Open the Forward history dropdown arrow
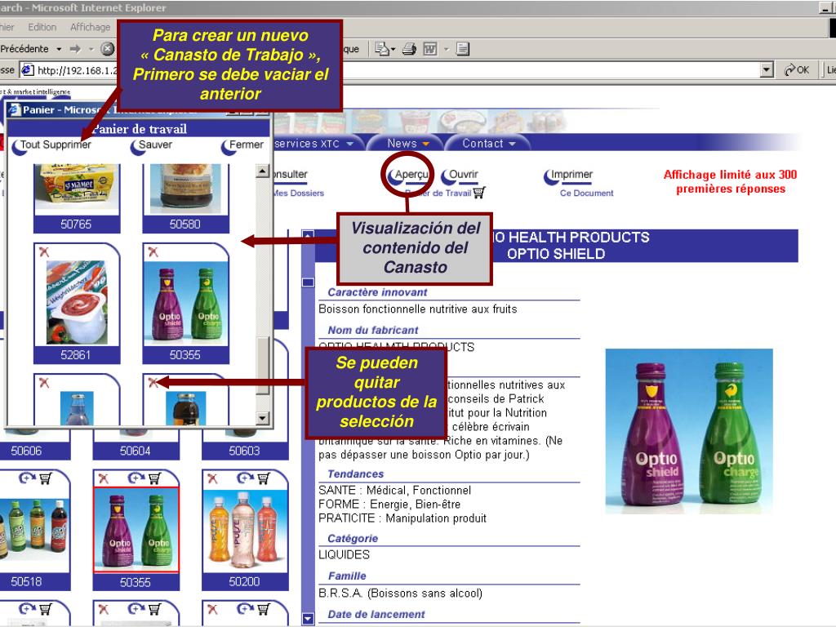The height and width of the screenshot is (627, 836). click(91, 49)
